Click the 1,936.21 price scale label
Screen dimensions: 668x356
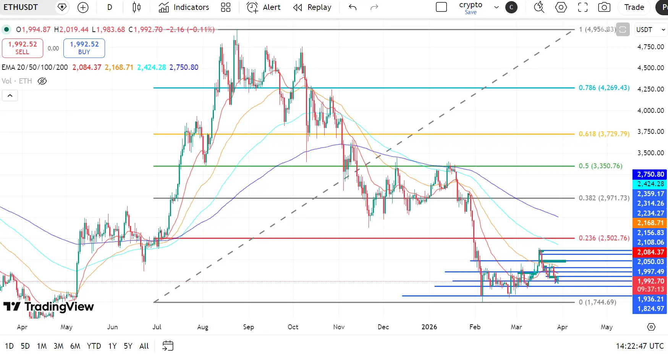click(650, 300)
